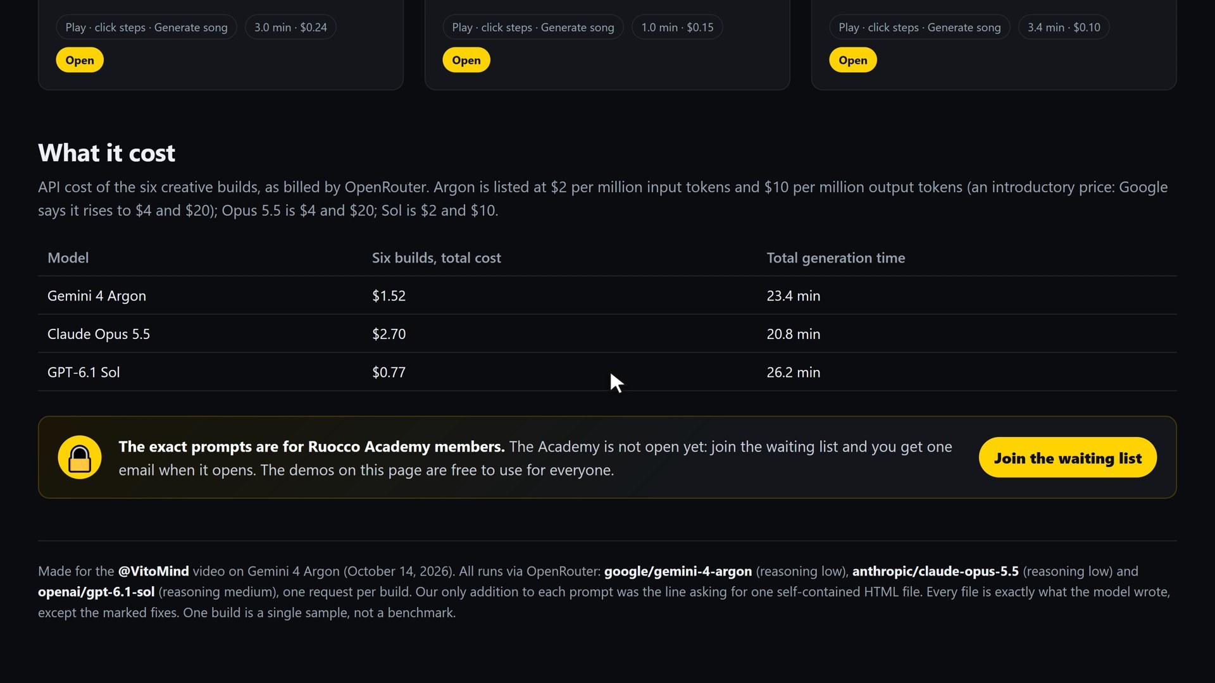This screenshot has height=683, width=1215.
Task: Open the card priced 3.4 min · $0.10
Action: [x=853, y=60]
